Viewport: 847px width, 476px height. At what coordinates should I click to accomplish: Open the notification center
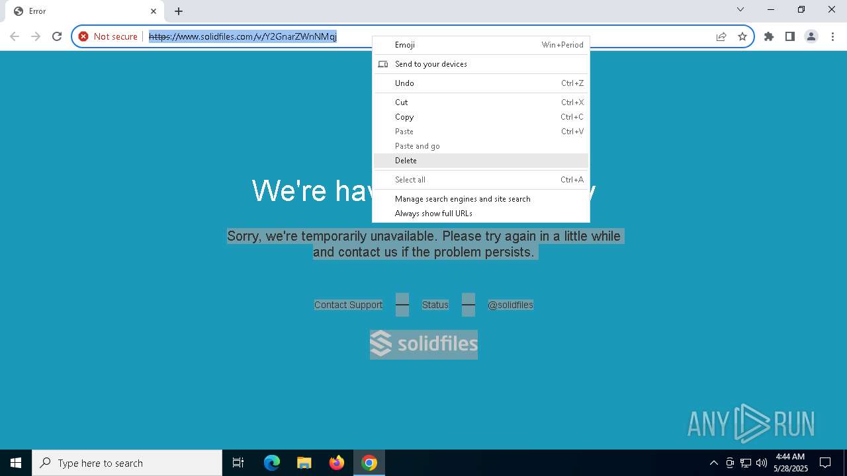click(x=825, y=463)
